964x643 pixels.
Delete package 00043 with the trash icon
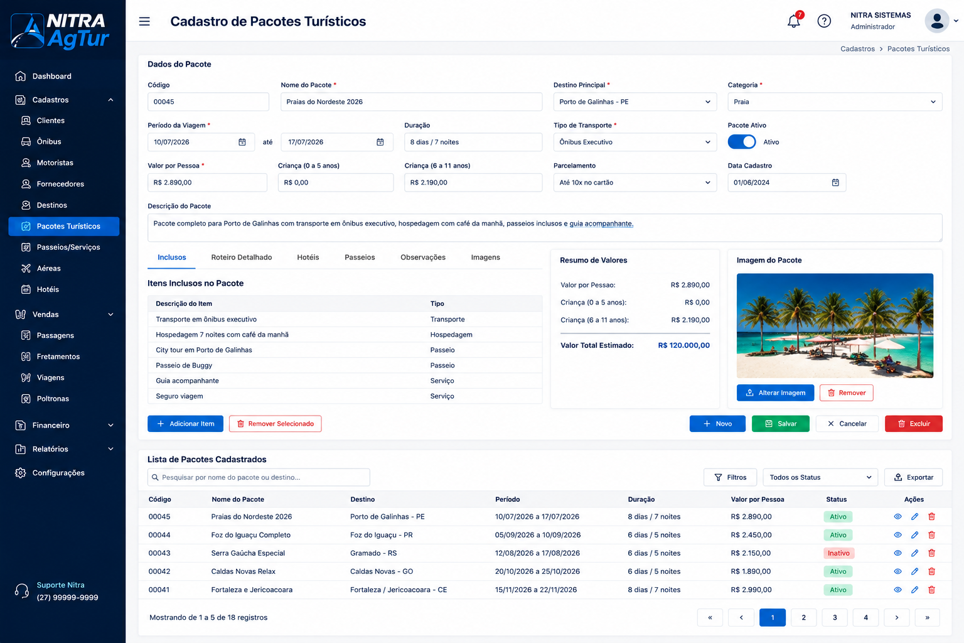(x=931, y=553)
